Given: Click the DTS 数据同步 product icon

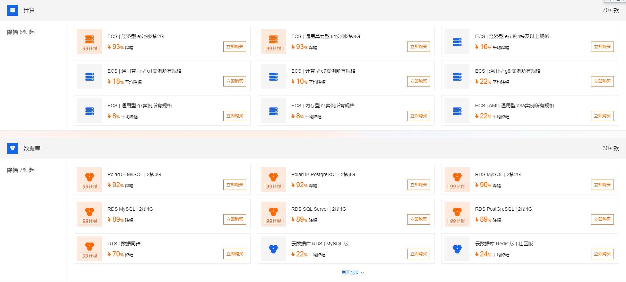Looking at the screenshot, I should (x=89, y=248).
